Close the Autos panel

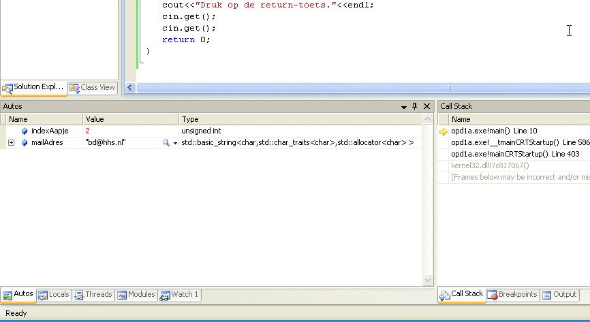pyautogui.click(x=427, y=106)
